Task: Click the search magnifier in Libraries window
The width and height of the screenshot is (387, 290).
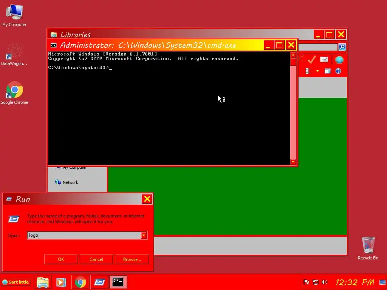Action: click(342, 47)
